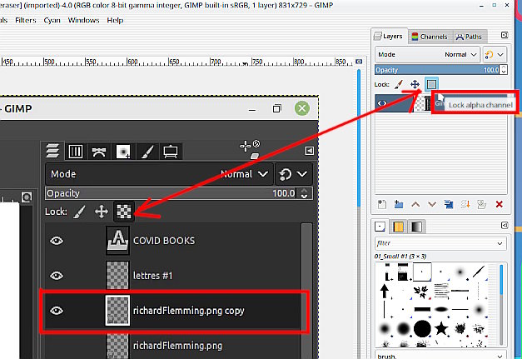Switch to the Layers tab

(389, 36)
